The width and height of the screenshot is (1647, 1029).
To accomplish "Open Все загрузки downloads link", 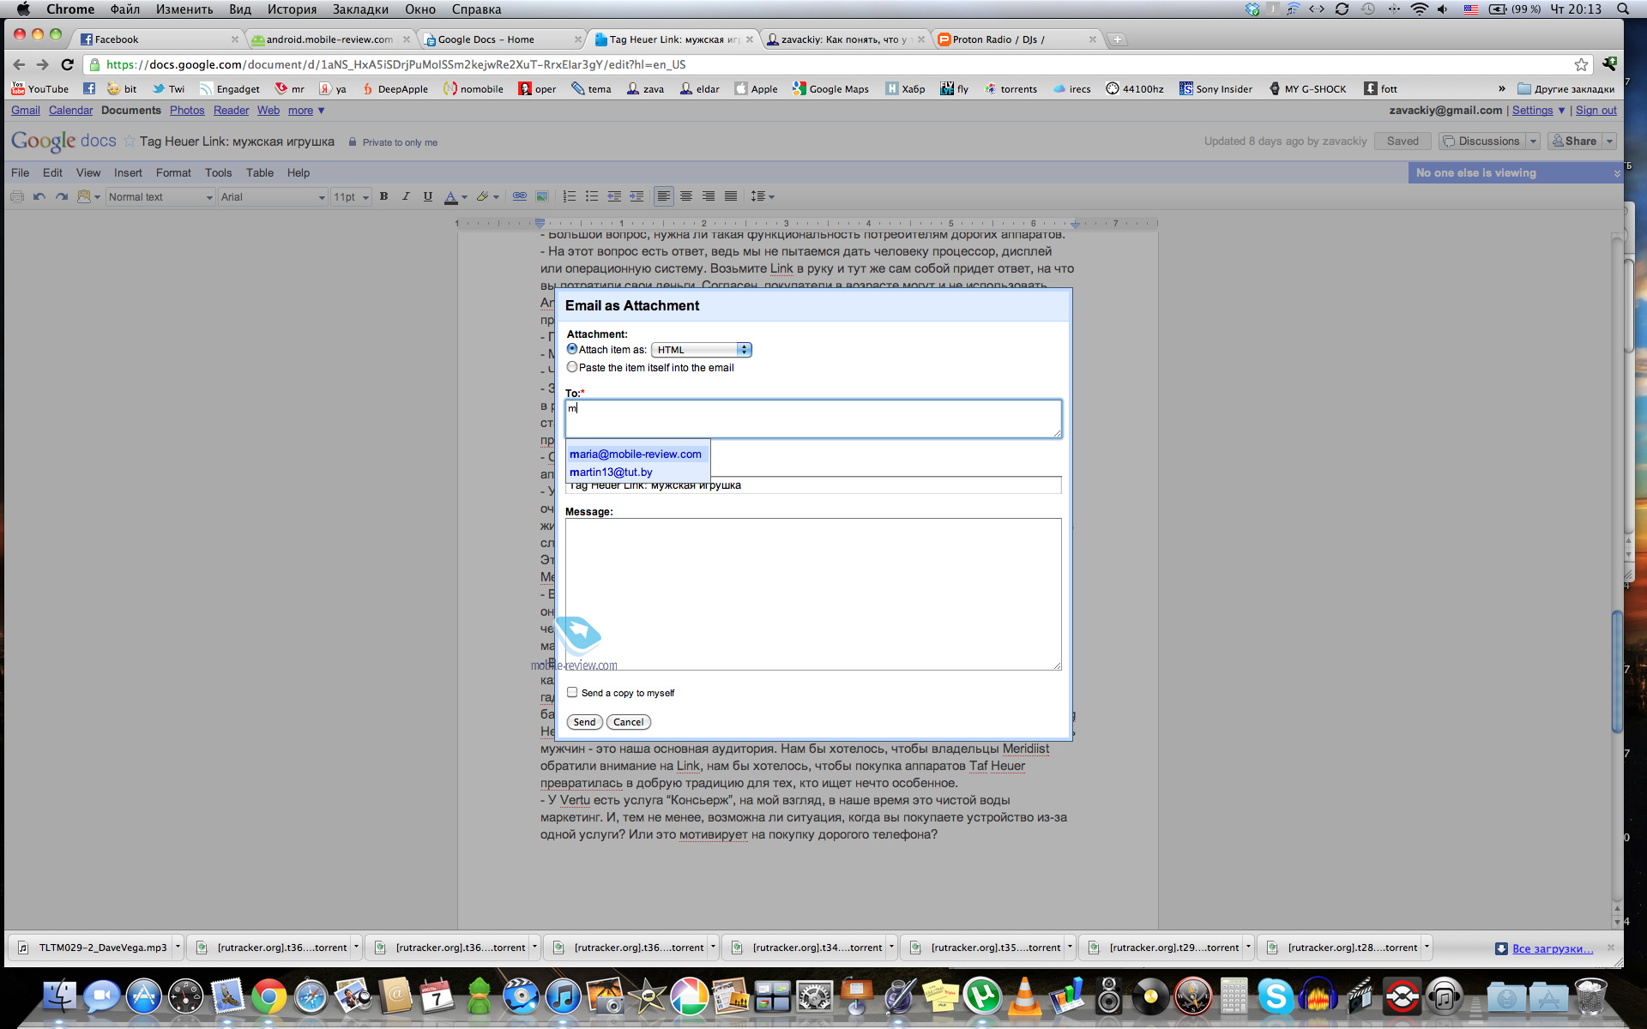I will (x=1553, y=948).
